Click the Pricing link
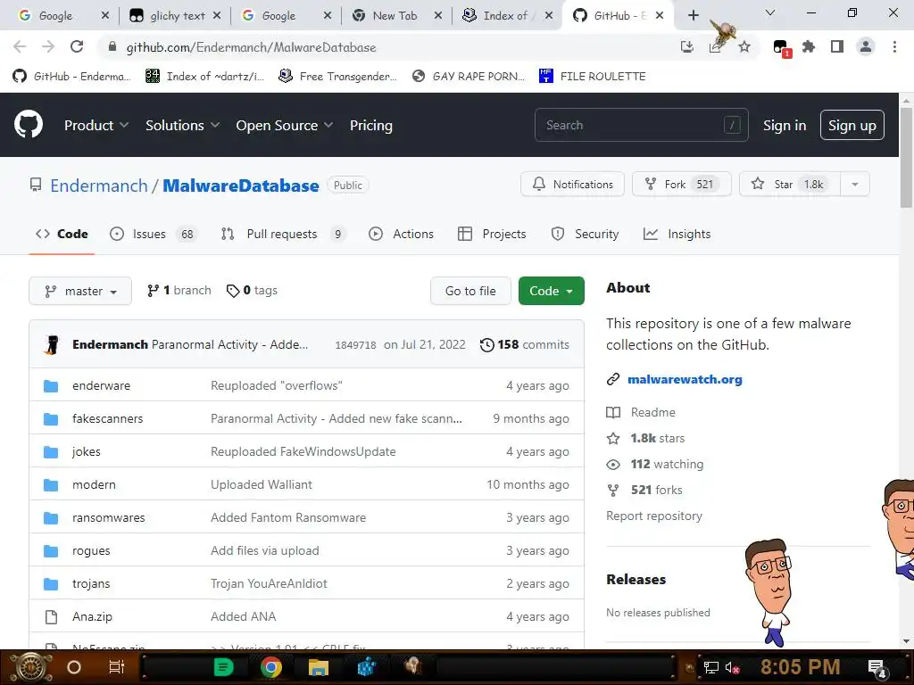914x685 pixels. tap(370, 125)
